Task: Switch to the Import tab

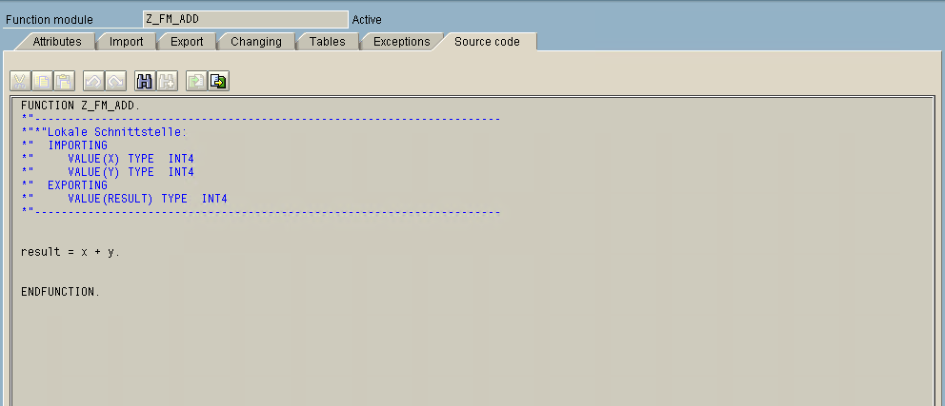Action: point(126,42)
